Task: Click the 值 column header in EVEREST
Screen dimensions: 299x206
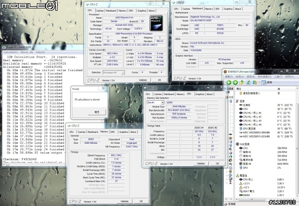Action: [x=278, y=88]
